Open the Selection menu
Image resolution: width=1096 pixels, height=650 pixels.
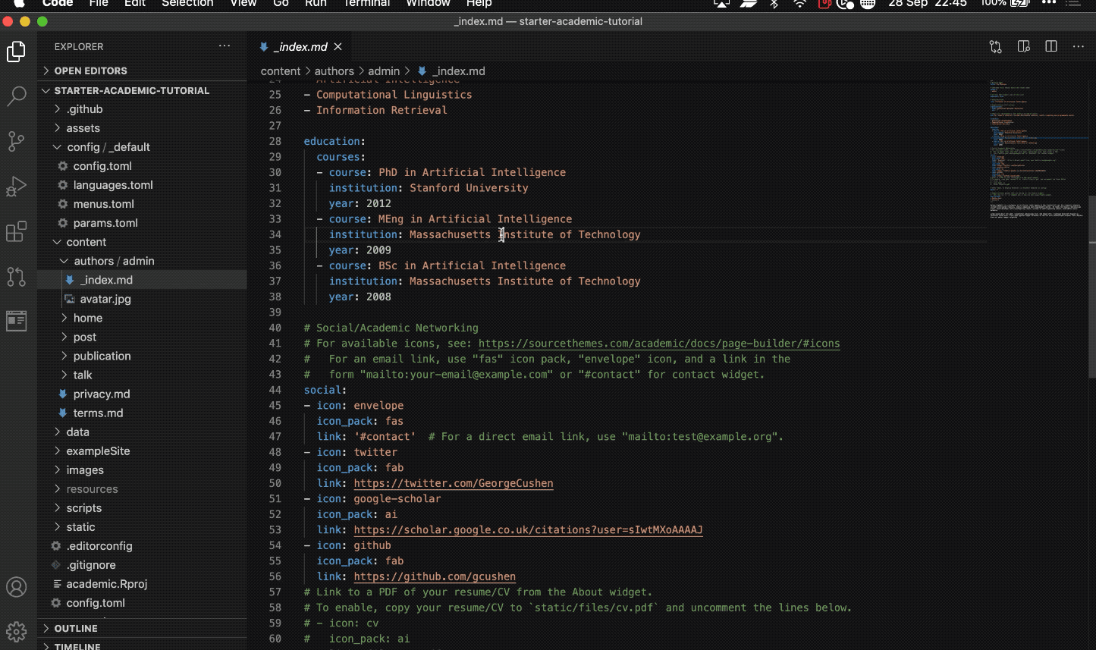(x=187, y=4)
